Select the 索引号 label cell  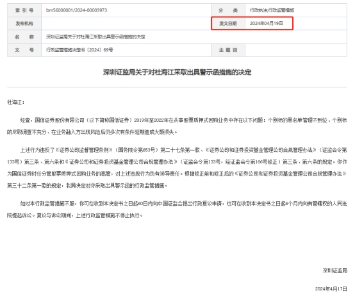click(x=24, y=10)
